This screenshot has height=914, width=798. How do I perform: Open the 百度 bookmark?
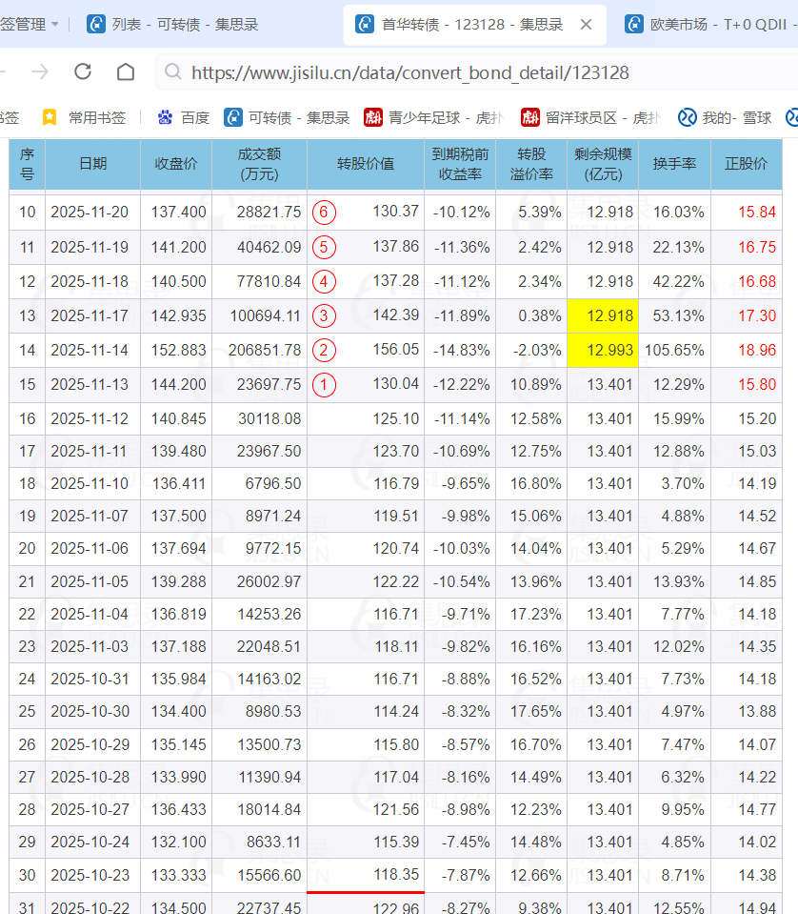[x=183, y=117]
